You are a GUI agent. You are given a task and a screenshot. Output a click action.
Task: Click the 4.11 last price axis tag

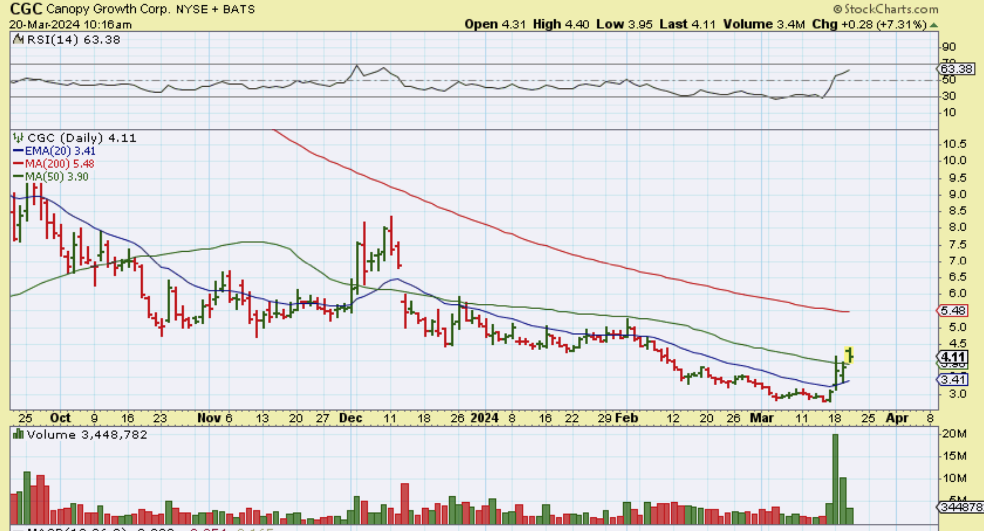[x=952, y=356]
